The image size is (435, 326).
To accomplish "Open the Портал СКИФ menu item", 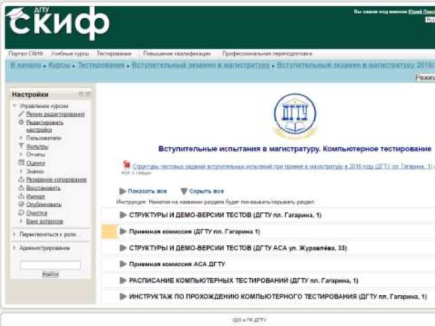I will click(x=26, y=53).
